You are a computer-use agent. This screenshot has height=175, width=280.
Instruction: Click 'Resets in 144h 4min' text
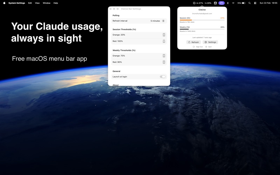188,31
